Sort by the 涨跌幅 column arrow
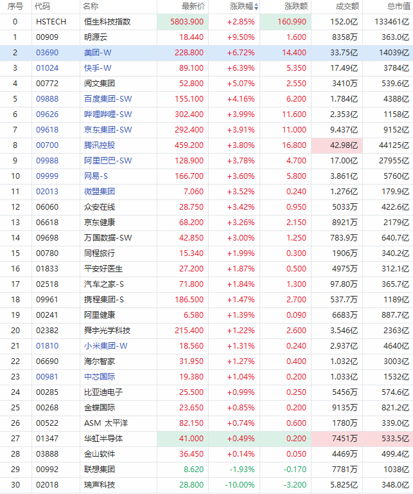Viewport: 413px width, 494px height. [x=256, y=6]
